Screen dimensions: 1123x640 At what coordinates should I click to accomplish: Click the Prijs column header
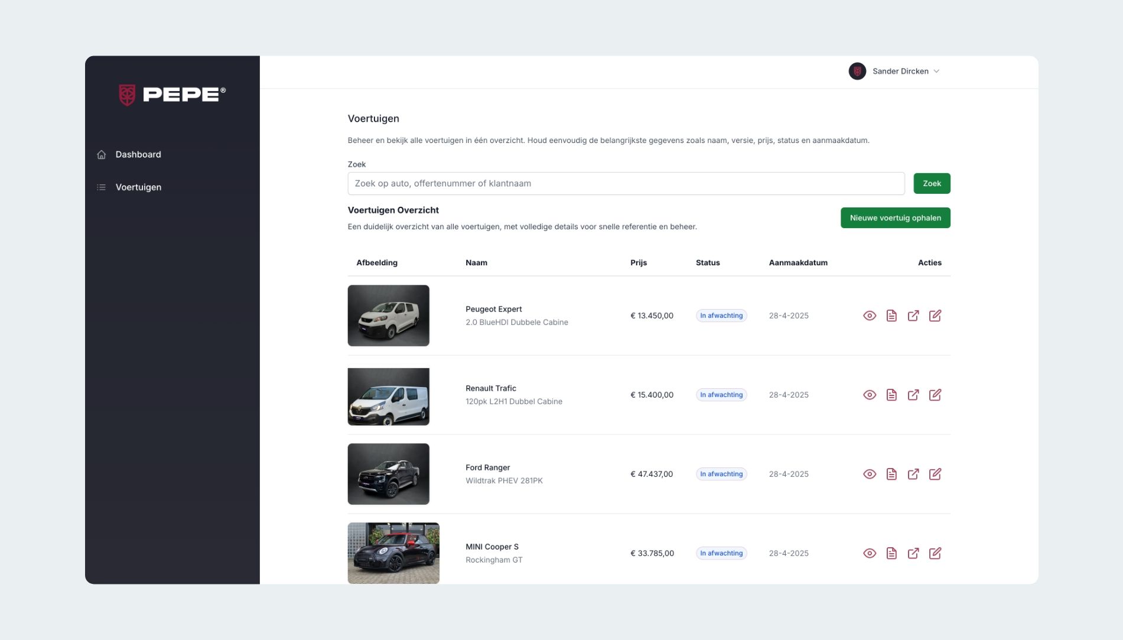[x=639, y=262]
